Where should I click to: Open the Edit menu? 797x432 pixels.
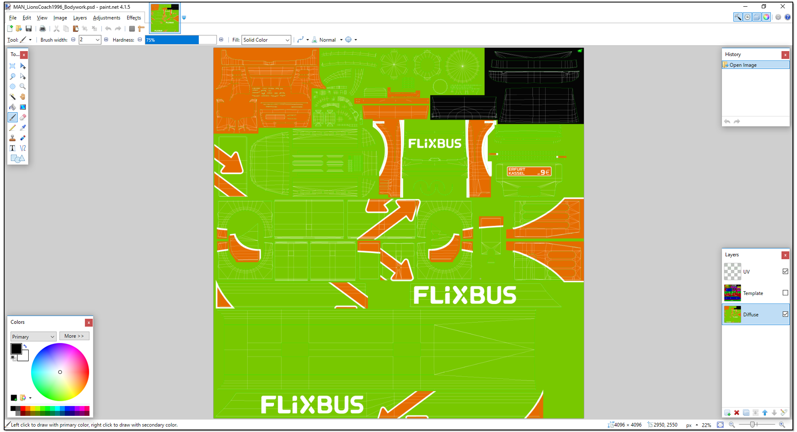pos(27,18)
